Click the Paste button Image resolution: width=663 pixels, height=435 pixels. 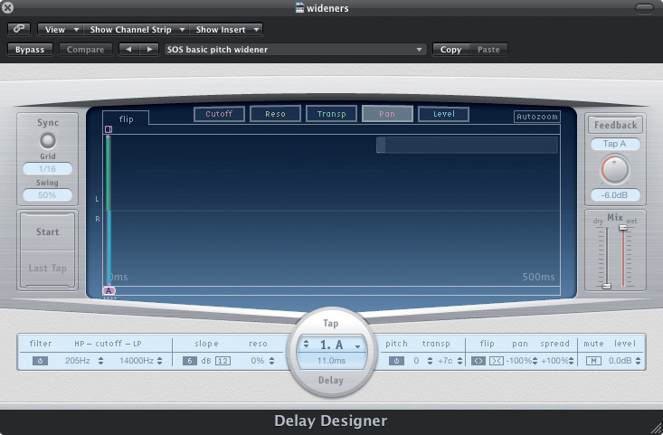pyautogui.click(x=488, y=50)
